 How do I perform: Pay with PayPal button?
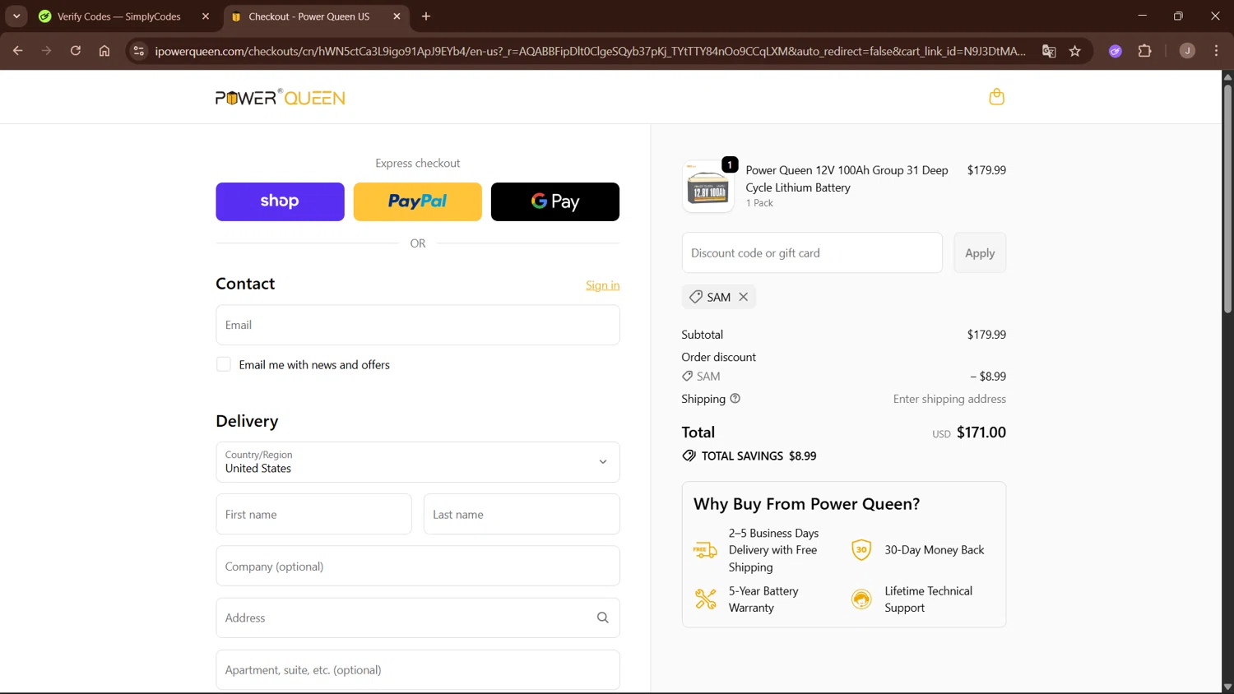click(418, 201)
